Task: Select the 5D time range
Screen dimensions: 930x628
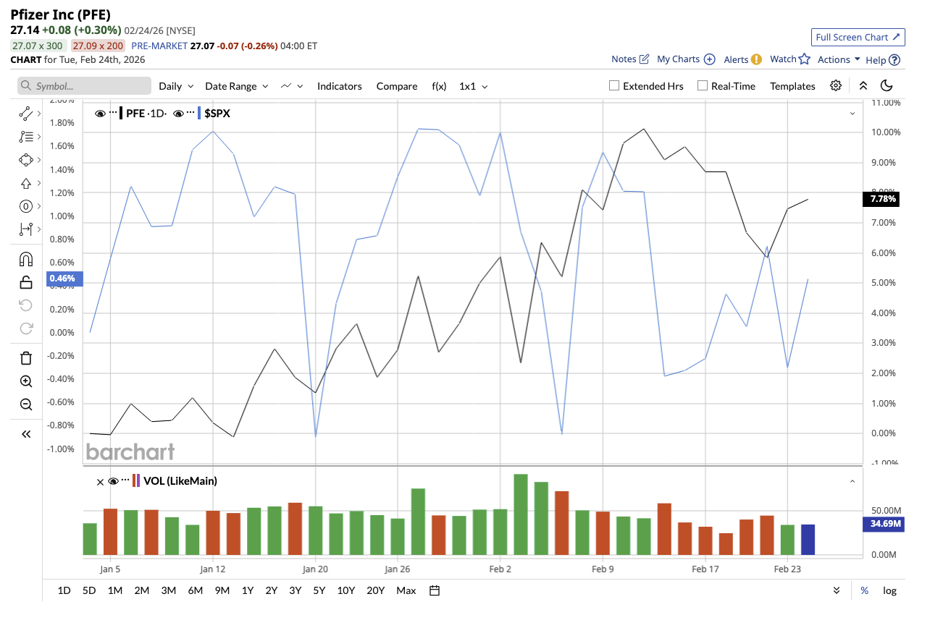Action: point(89,590)
